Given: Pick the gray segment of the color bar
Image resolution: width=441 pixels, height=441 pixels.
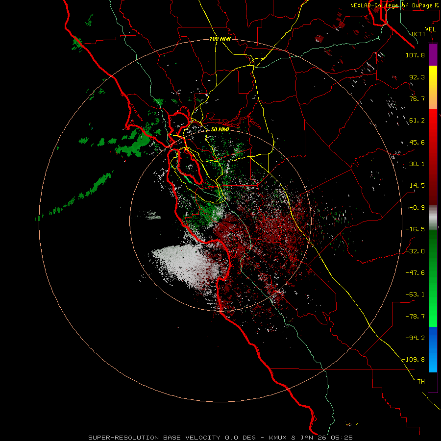Looking at the screenshot, I should (x=433, y=217).
